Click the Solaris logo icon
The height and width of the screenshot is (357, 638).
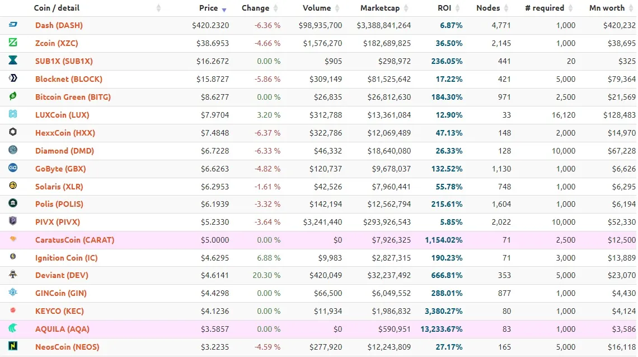13,186
